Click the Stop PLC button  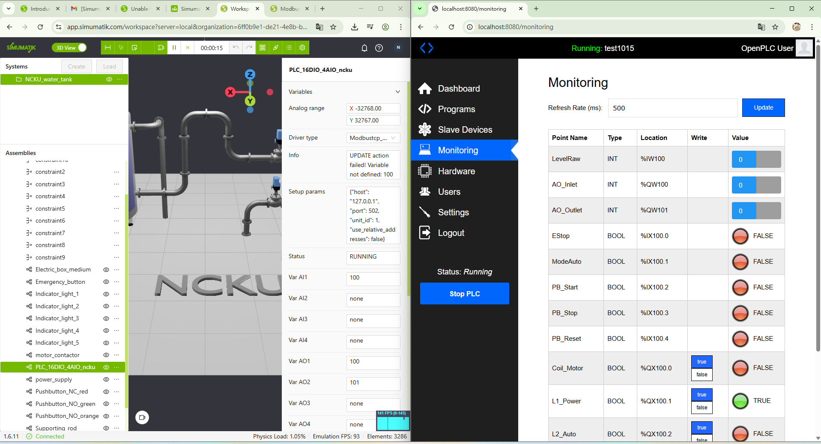click(x=464, y=294)
